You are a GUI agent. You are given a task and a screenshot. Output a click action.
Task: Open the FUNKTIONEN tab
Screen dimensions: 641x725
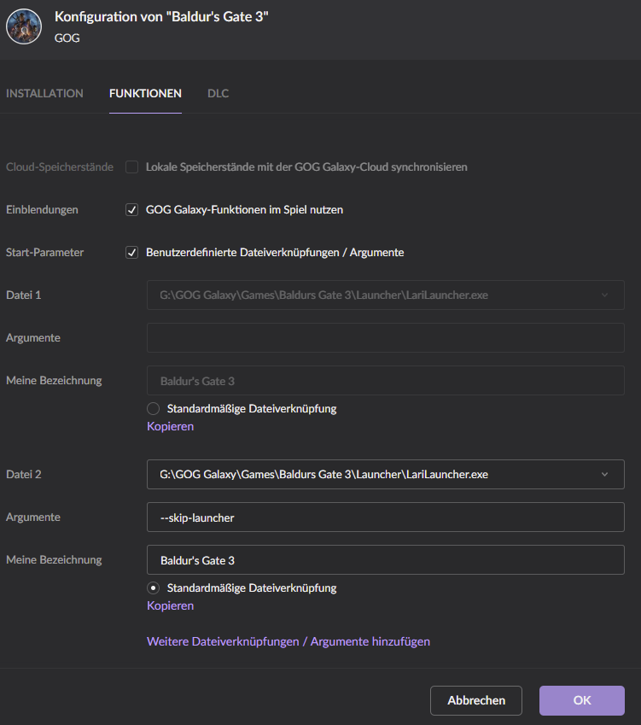click(x=145, y=93)
